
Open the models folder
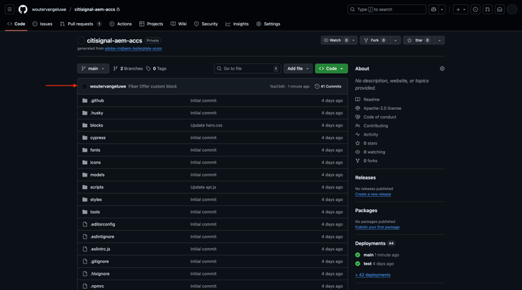click(x=97, y=175)
